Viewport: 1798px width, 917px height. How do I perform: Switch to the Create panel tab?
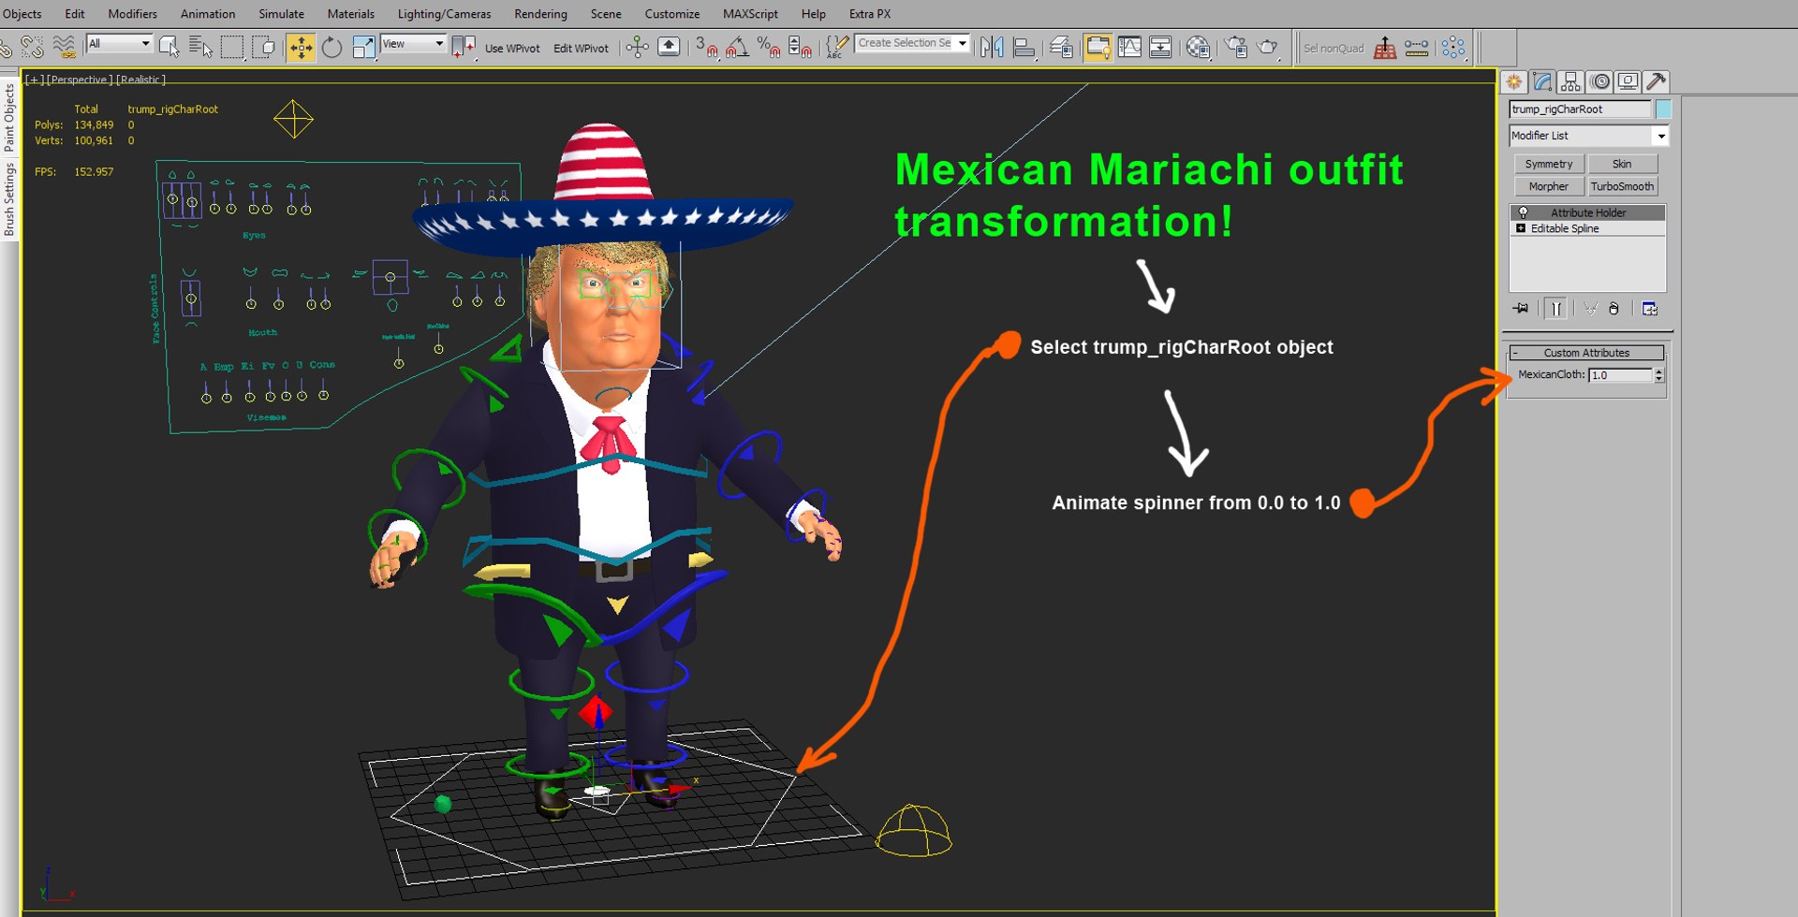pyautogui.click(x=1514, y=81)
